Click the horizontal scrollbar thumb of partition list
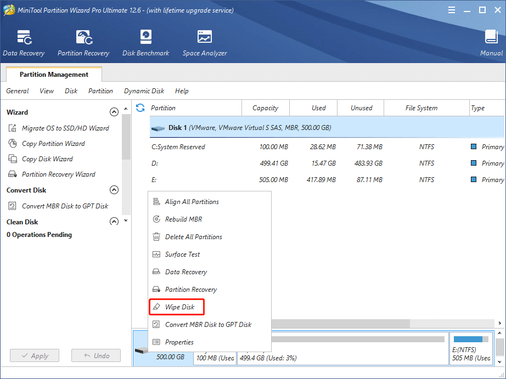The height and width of the screenshot is (379, 506). click(x=340, y=323)
